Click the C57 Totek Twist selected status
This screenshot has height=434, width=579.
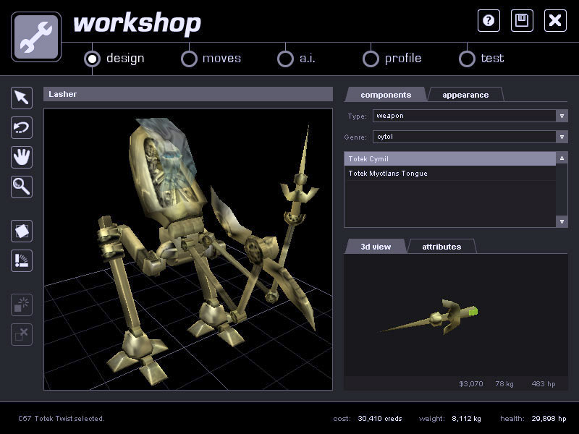[62, 419]
